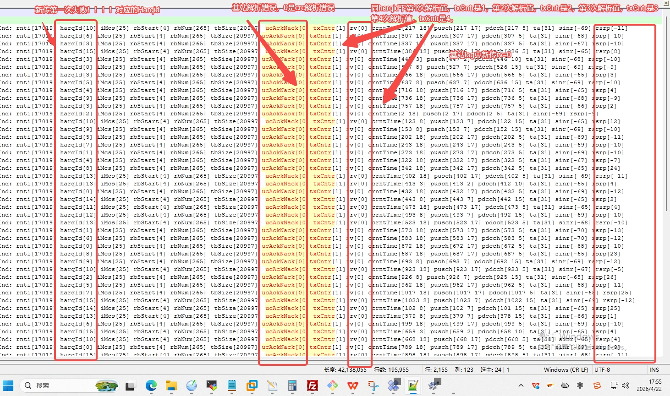Toggle INS insert mode in status bar
670x396 pixels.
tap(654, 369)
